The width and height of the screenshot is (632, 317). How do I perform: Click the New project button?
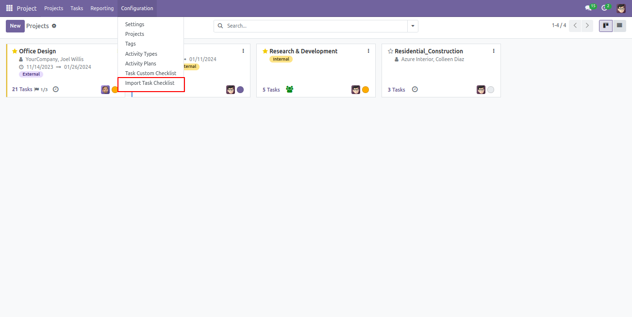click(x=15, y=26)
